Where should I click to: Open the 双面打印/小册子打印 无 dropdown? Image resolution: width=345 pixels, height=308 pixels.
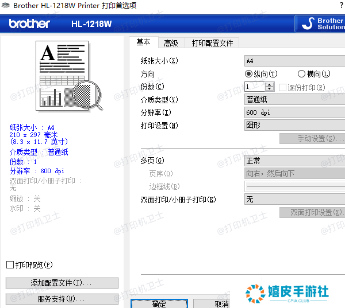(294, 200)
